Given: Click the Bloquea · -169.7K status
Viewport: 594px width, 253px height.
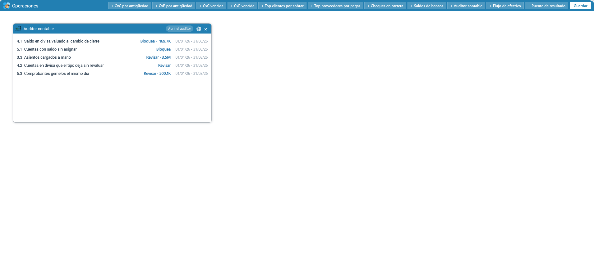Looking at the screenshot, I should (155, 41).
